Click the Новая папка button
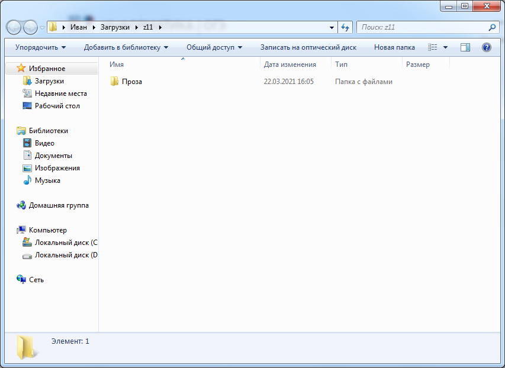This screenshot has height=368, width=505. point(394,47)
